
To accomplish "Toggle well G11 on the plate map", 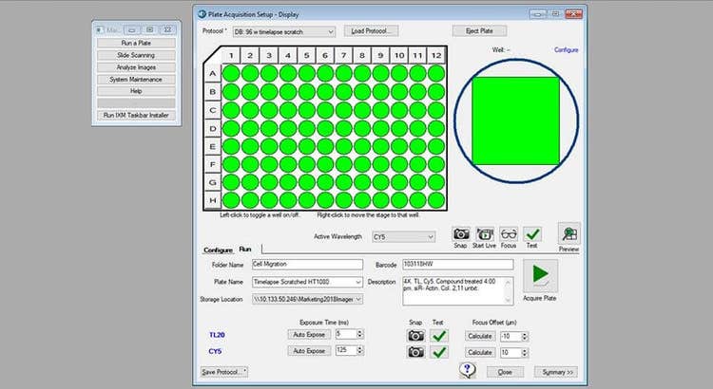I will (x=417, y=182).
